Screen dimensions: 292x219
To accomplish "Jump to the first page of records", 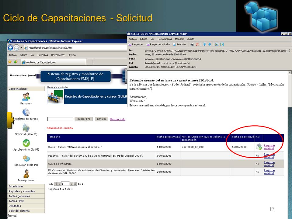I will pos(56,184).
